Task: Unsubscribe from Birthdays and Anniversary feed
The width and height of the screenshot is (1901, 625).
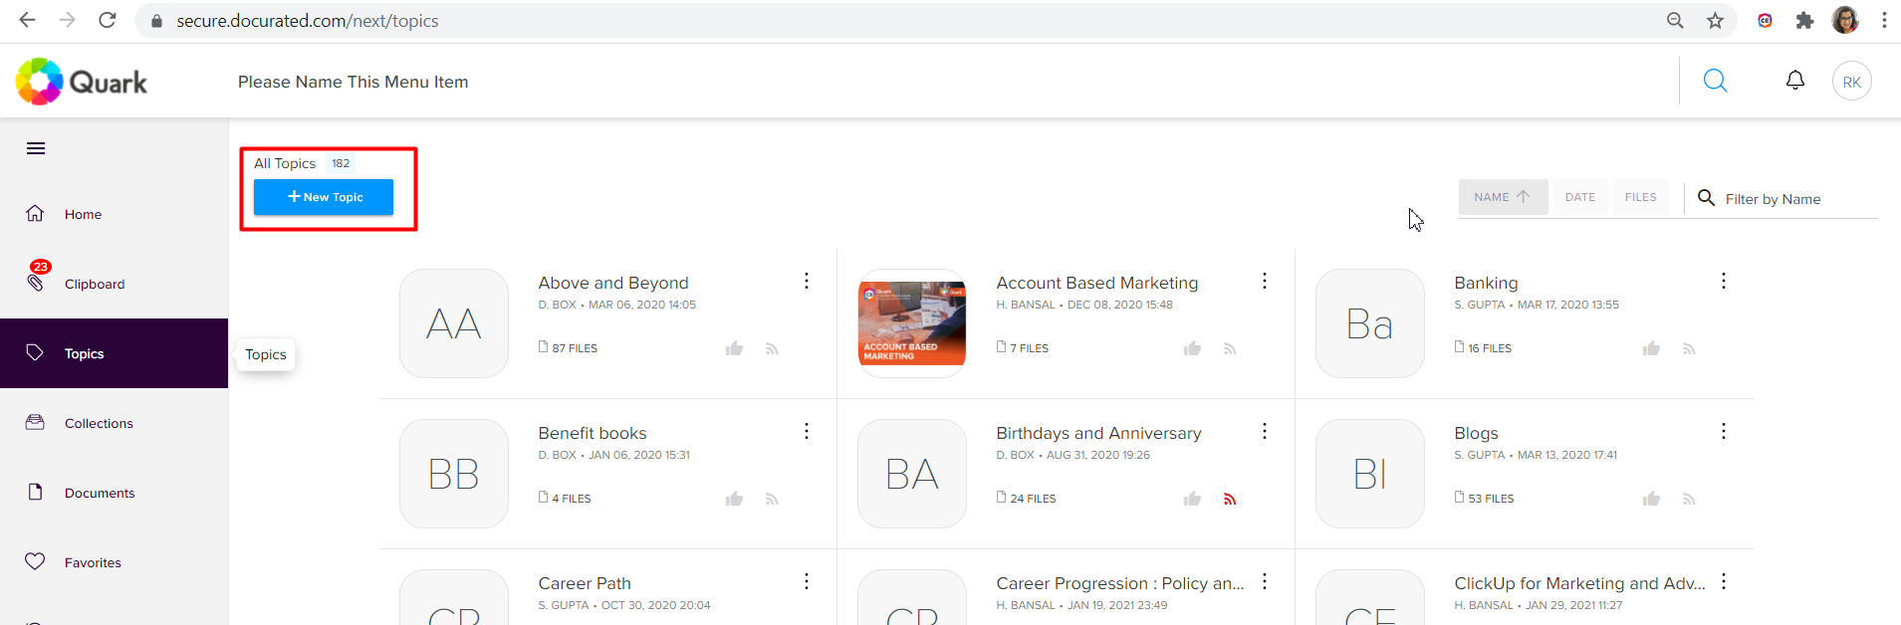Action: click(1230, 499)
